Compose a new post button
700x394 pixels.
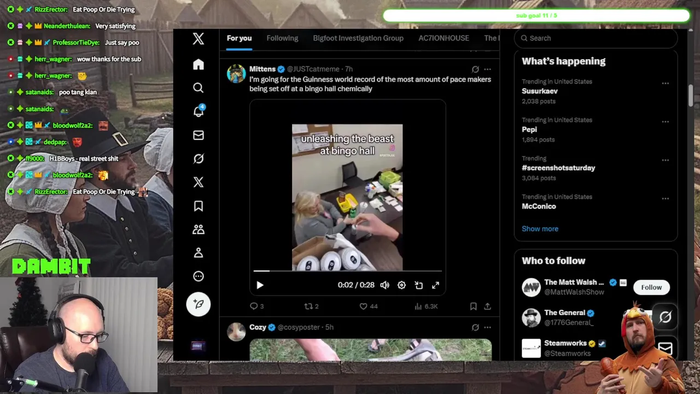(x=199, y=304)
